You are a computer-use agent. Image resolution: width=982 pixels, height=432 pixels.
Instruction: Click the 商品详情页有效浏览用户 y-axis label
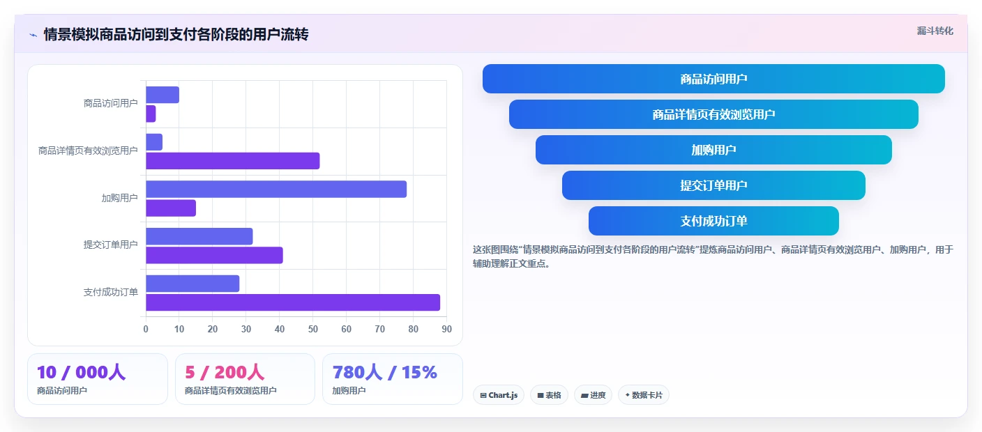(88, 151)
